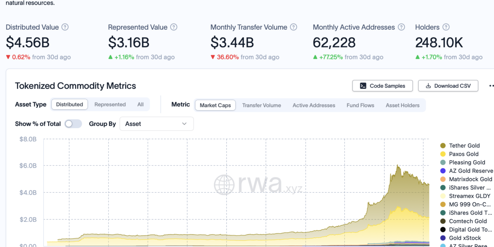The width and height of the screenshot is (494, 247).
Task: Open Represented Value help icon
Action: (174, 27)
